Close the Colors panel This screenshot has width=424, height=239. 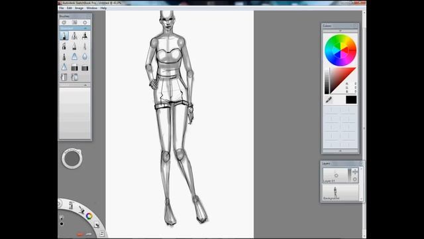point(356,26)
